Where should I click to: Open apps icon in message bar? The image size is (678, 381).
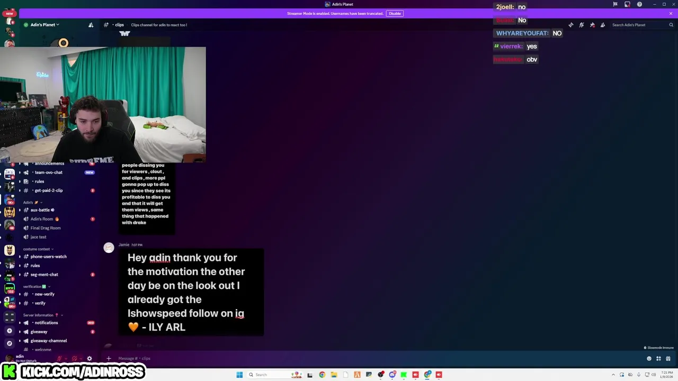click(x=658, y=358)
